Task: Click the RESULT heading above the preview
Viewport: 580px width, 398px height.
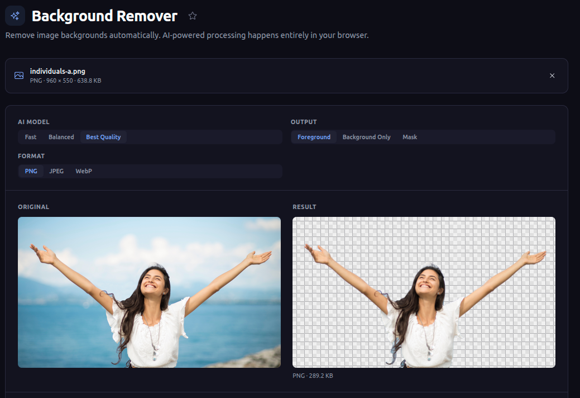Action: point(304,207)
